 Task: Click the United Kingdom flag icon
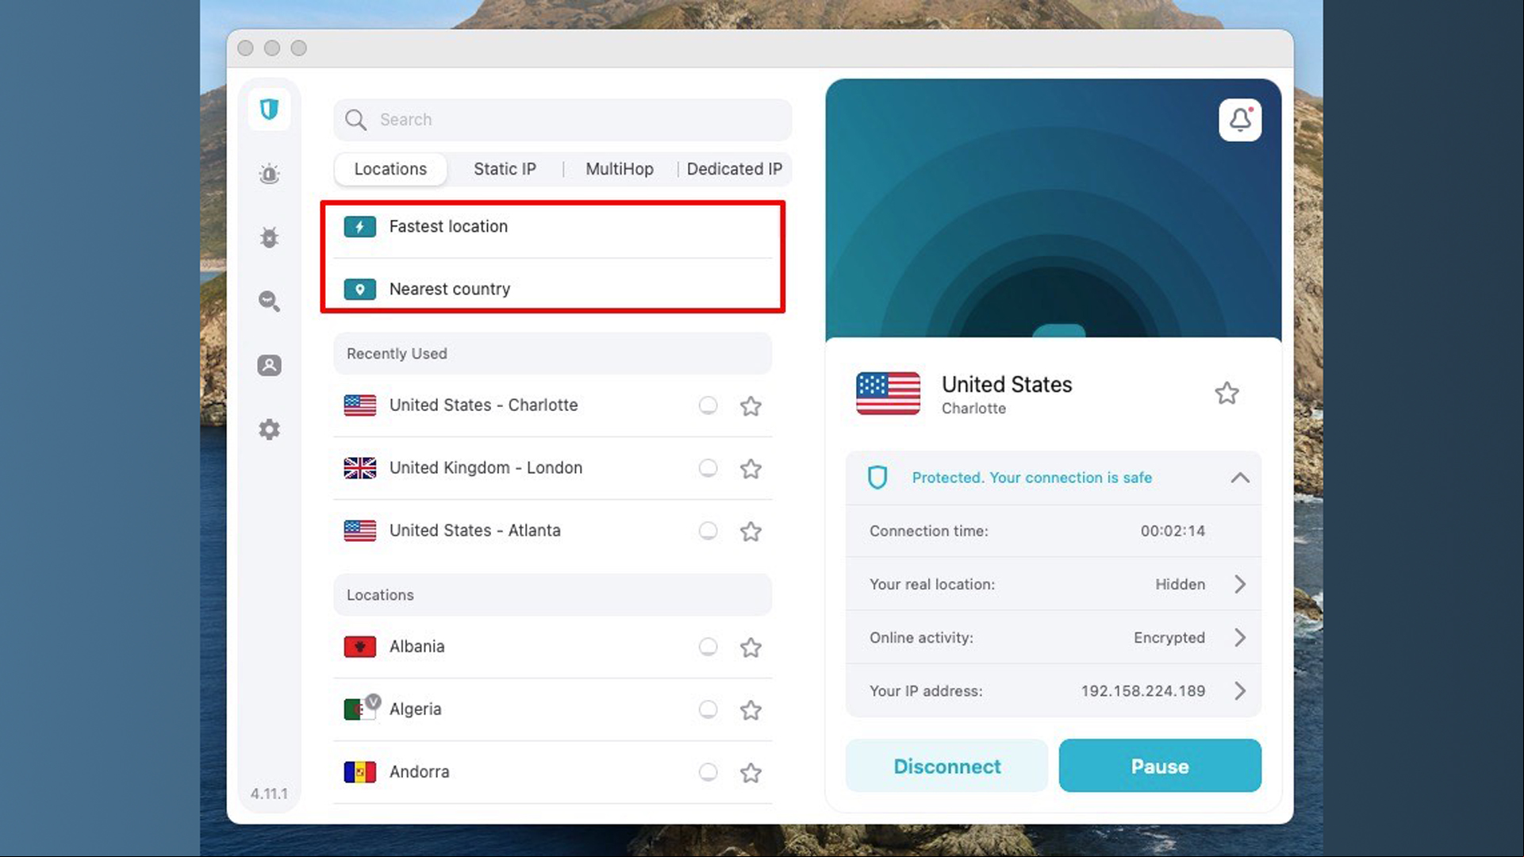pyautogui.click(x=359, y=468)
